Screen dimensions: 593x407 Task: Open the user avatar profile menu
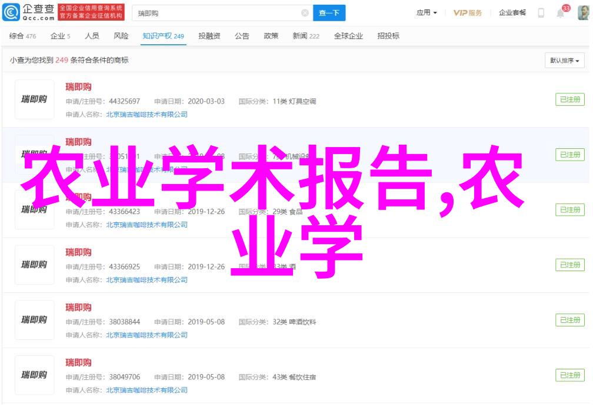coord(583,13)
